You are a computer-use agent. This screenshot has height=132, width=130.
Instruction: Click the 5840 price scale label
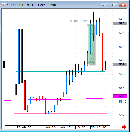click(x=123, y=102)
